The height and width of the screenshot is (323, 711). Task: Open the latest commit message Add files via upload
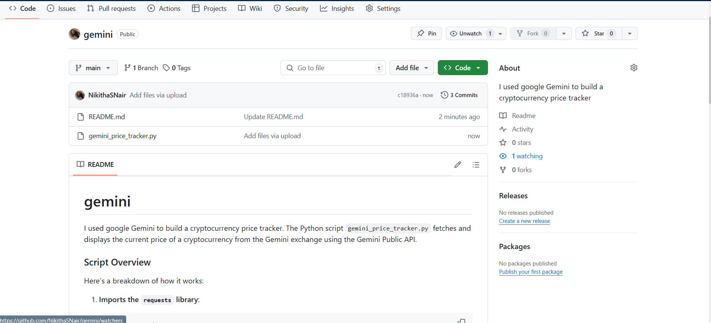click(x=158, y=95)
